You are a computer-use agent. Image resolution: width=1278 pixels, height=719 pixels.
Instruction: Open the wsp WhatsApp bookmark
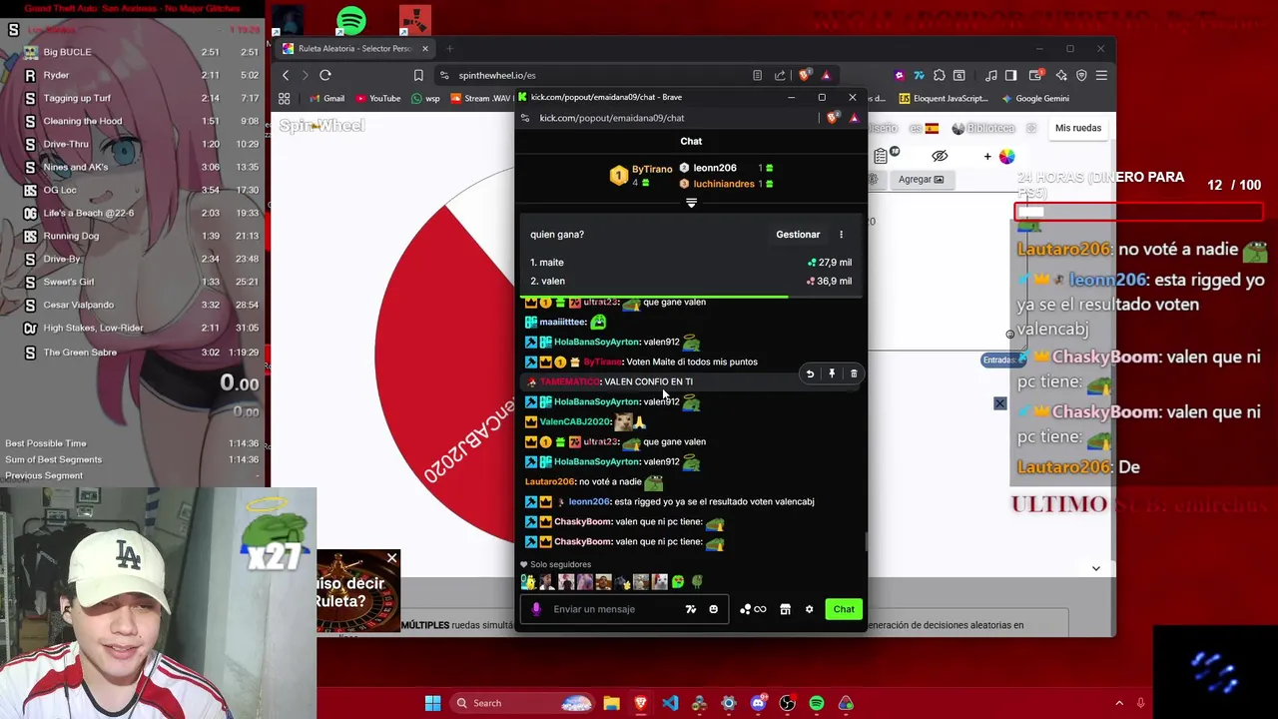pos(425,98)
